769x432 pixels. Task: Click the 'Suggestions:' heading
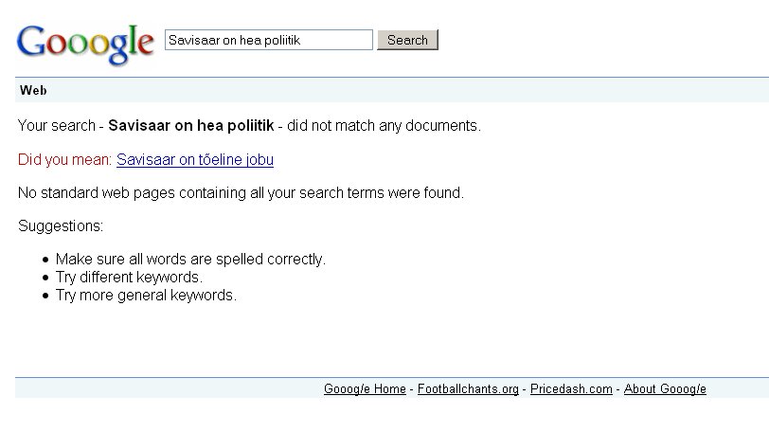[x=61, y=226]
